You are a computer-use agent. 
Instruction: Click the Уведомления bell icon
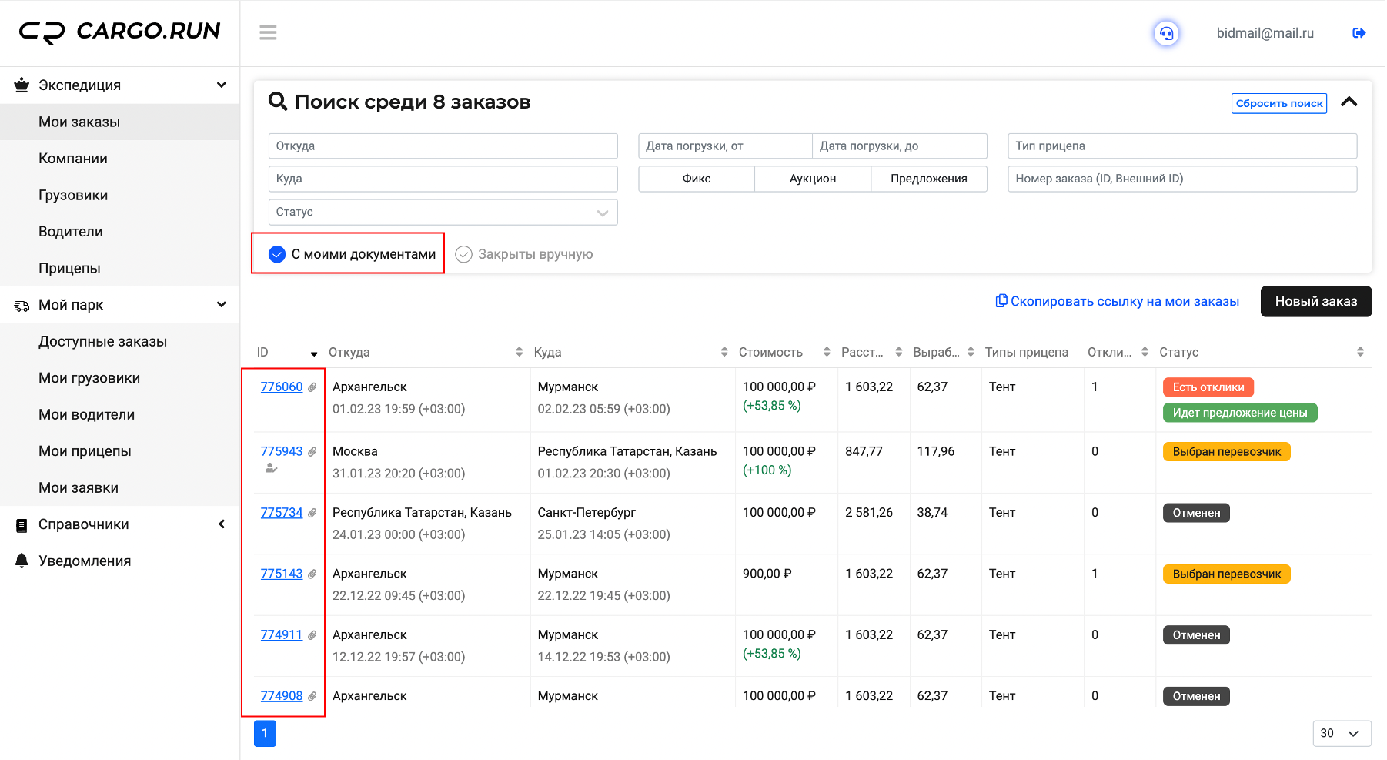[22, 561]
